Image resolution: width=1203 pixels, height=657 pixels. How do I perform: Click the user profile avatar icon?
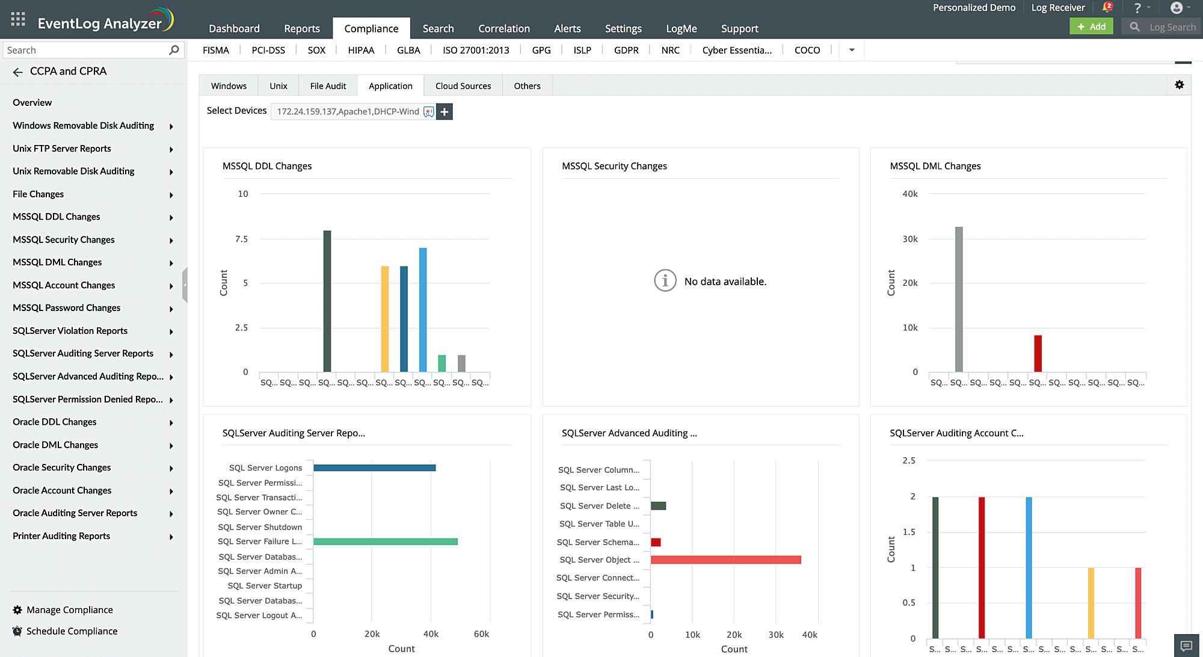pos(1177,8)
